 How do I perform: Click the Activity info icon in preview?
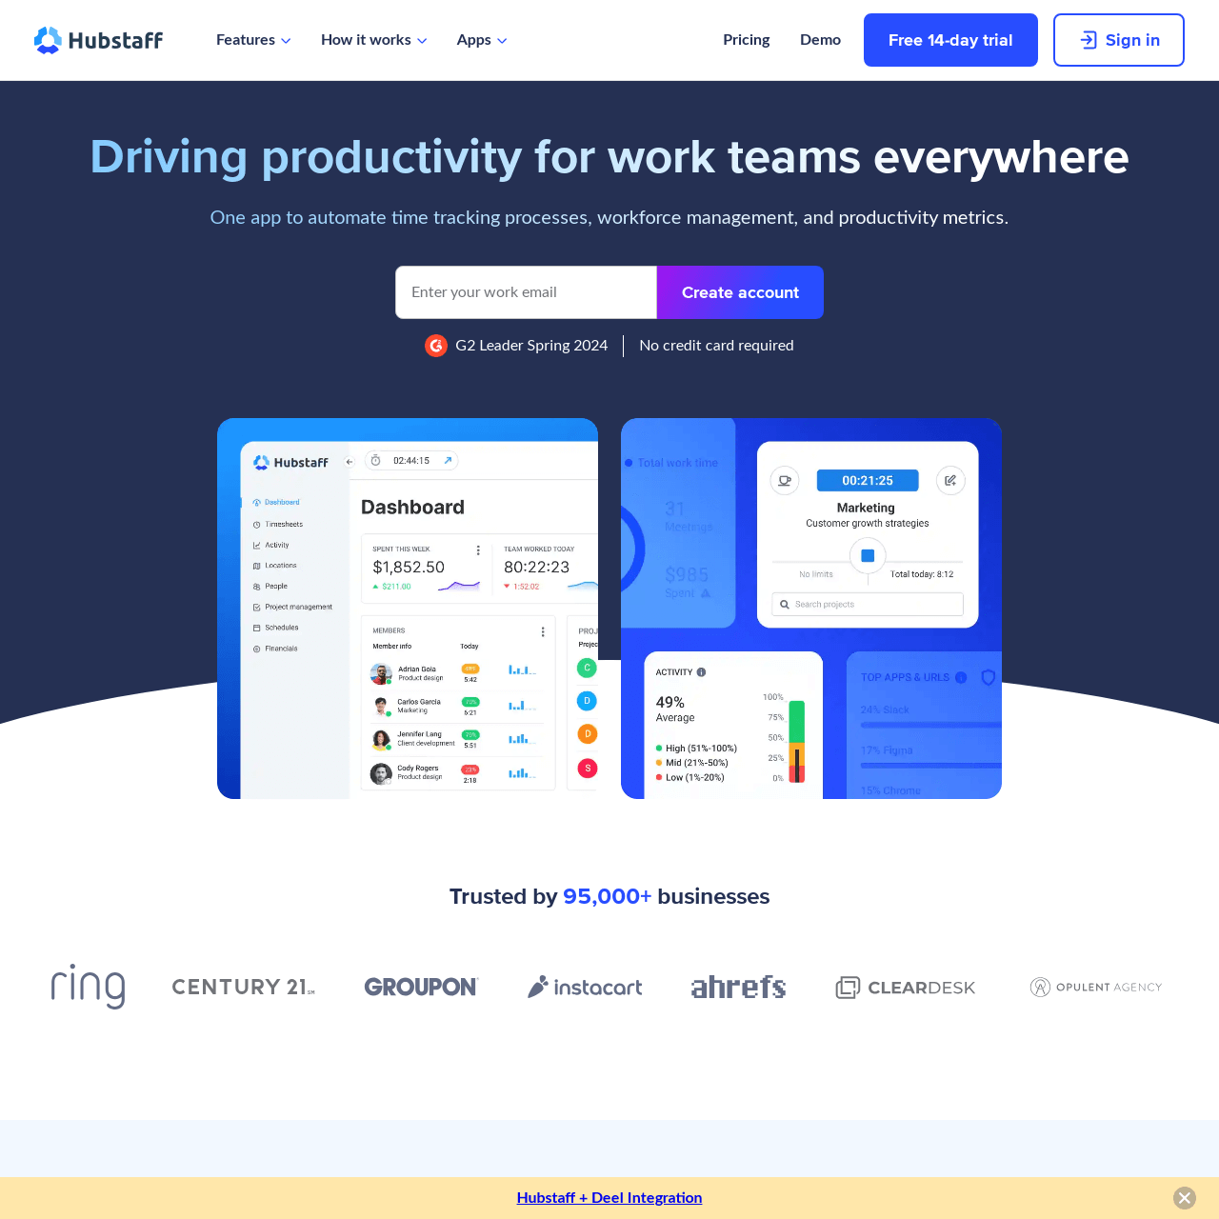(701, 672)
